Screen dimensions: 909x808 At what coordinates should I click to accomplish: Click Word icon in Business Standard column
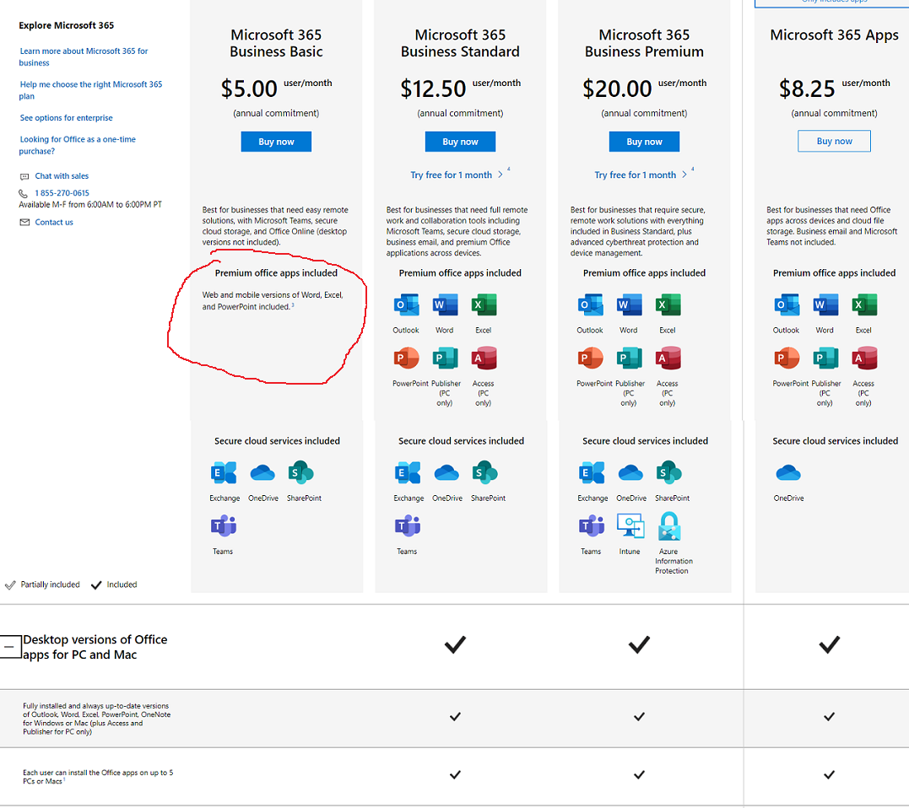click(x=446, y=304)
